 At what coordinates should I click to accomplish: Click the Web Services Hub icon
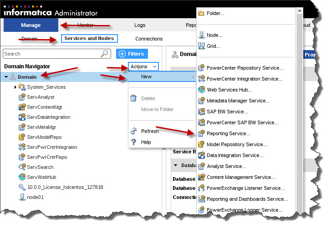(201, 90)
